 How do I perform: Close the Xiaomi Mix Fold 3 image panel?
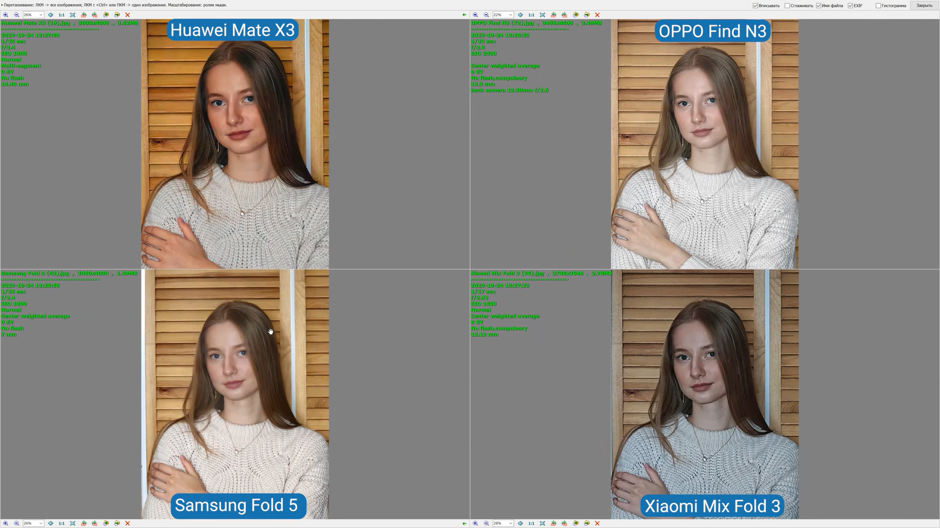(597, 523)
